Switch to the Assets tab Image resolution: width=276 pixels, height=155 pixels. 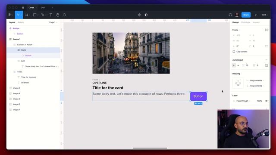pos(21,22)
